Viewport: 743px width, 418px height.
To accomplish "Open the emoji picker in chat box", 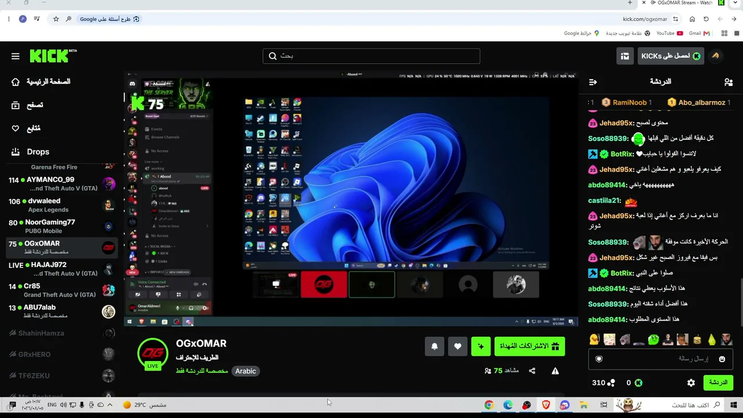I will point(722,359).
